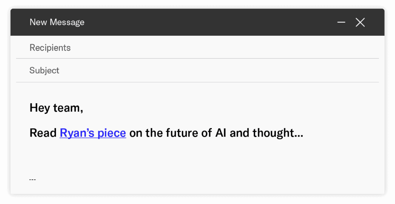395x204 pixels.
Task: Click the word "Read" in message body
Action: click(43, 133)
